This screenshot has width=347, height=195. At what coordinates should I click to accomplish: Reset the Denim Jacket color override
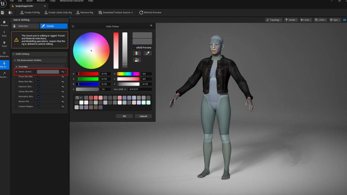63,72
